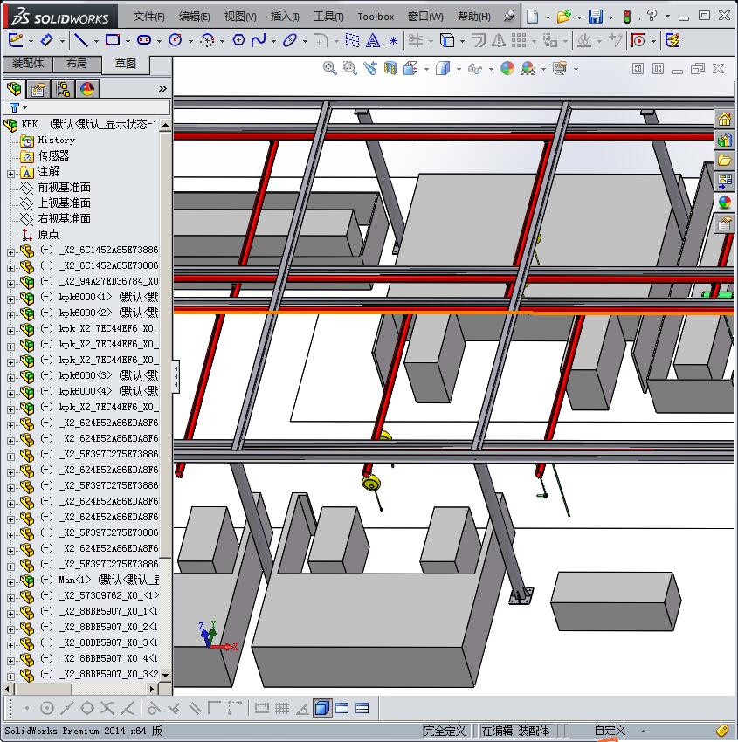The width and height of the screenshot is (738, 742).
Task: Switch to the 装配体 tab
Action: (28, 64)
